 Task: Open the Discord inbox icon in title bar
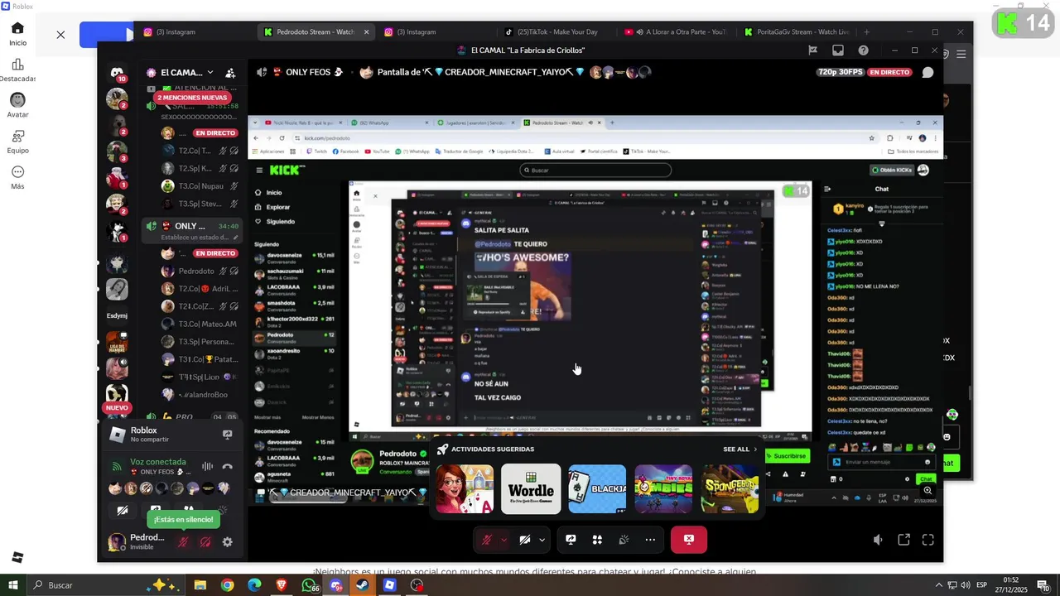pos(838,50)
